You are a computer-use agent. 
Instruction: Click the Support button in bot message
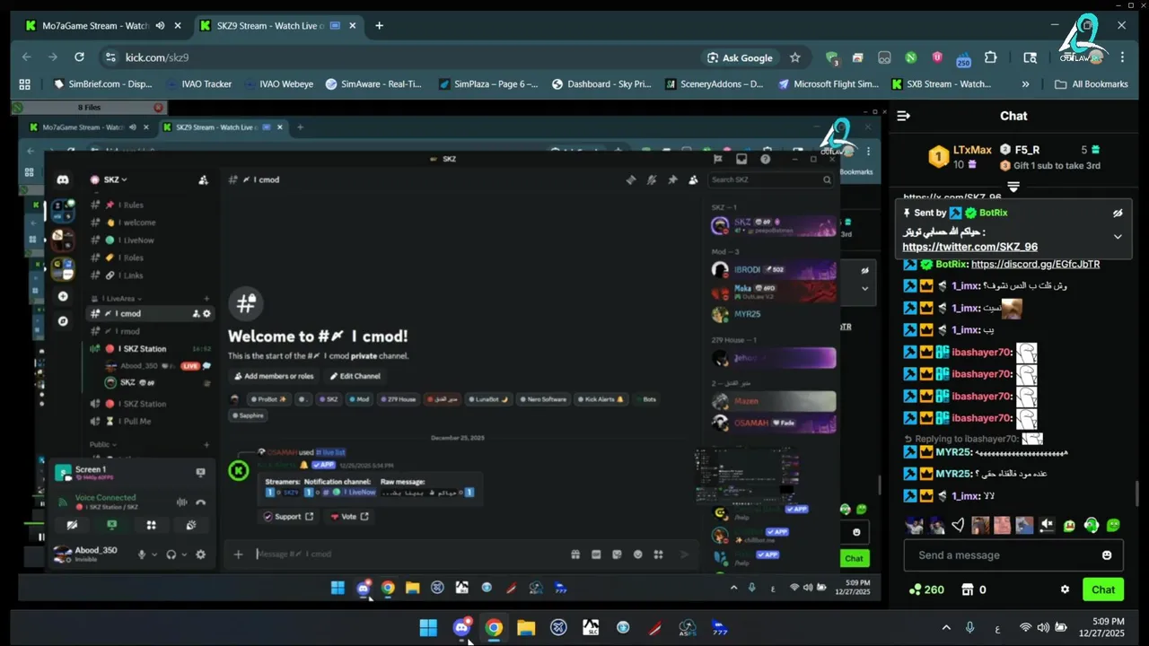pos(287,517)
